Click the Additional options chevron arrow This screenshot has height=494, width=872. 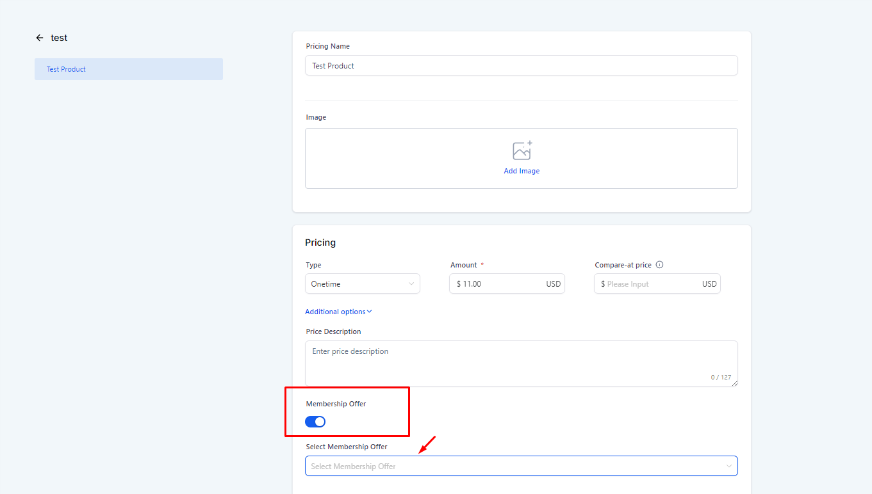pyautogui.click(x=369, y=312)
